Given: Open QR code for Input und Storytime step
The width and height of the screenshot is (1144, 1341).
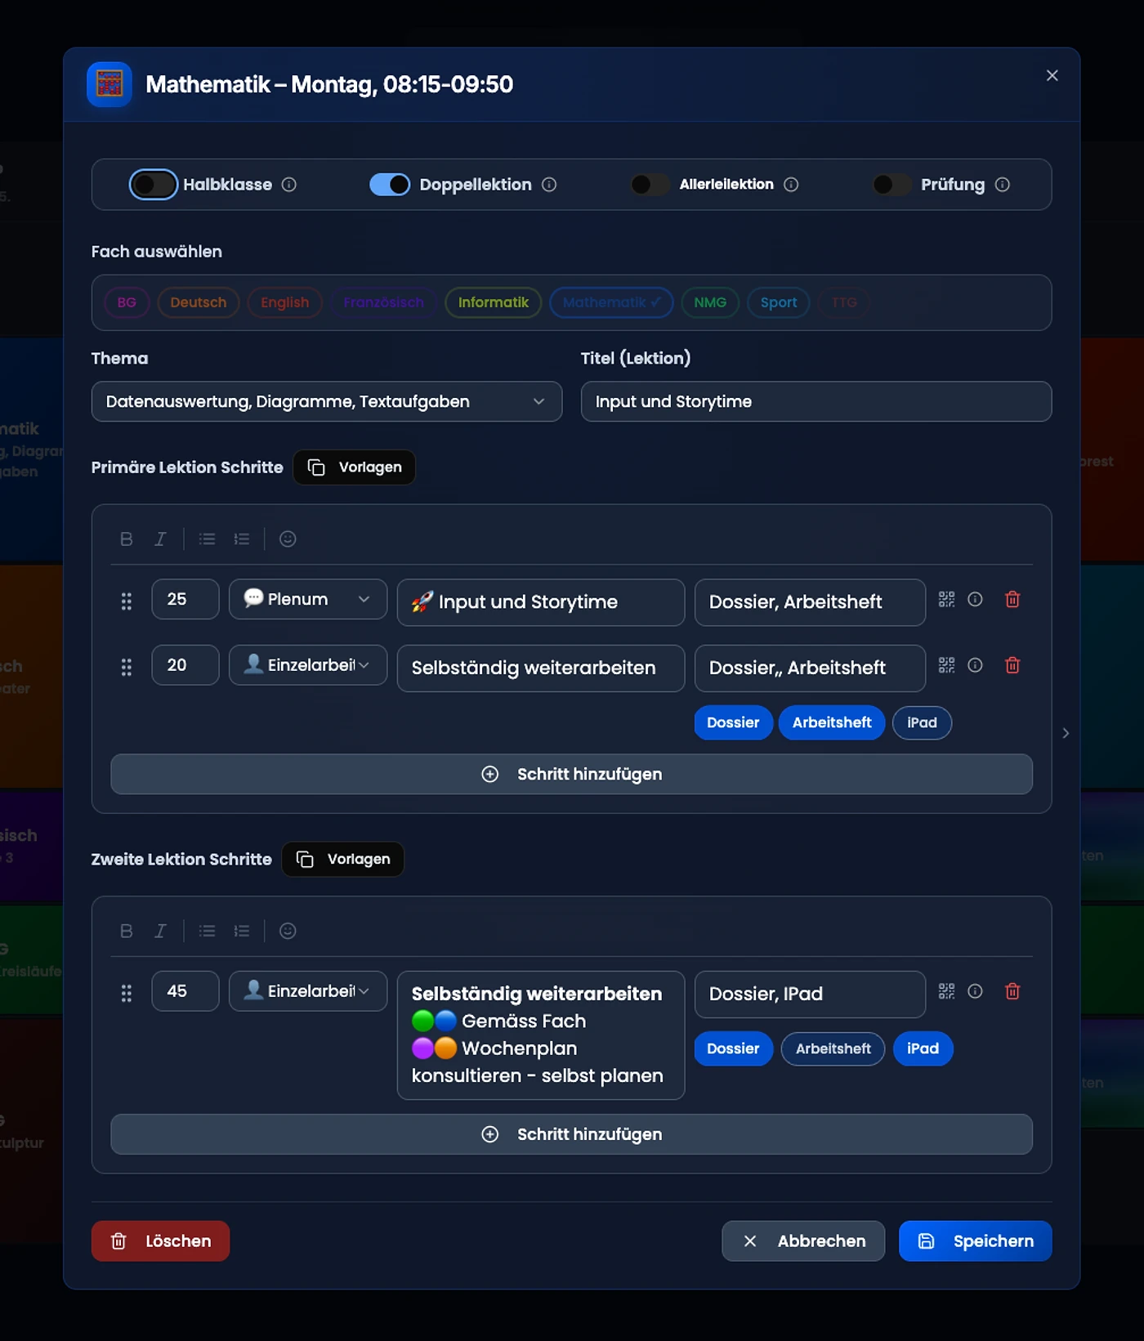Looking at the screenshot, I should (x=946, y=599).
